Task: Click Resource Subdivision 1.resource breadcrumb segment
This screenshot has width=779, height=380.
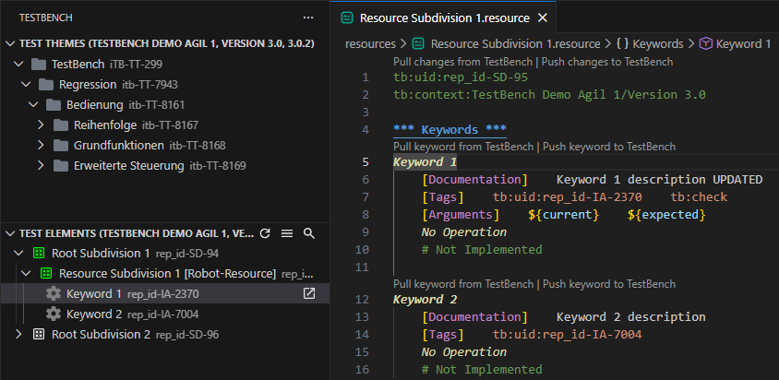Action: coord(515,43)
